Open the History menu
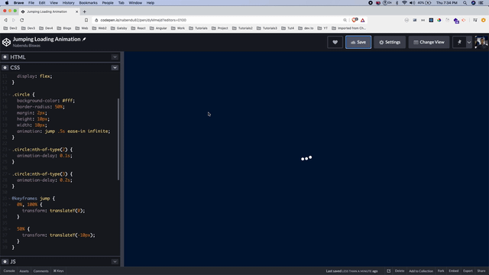 click(x=68, y=3)
